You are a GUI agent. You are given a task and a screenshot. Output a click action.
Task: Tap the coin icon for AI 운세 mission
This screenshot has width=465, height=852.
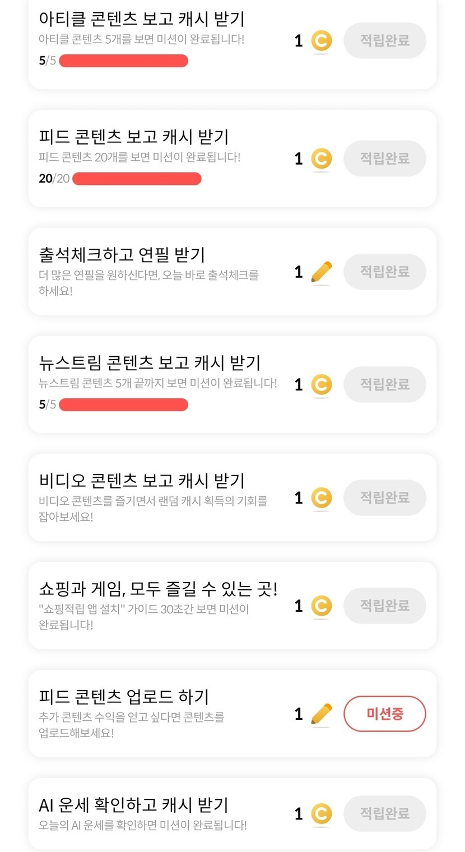(x=321, y=814)
